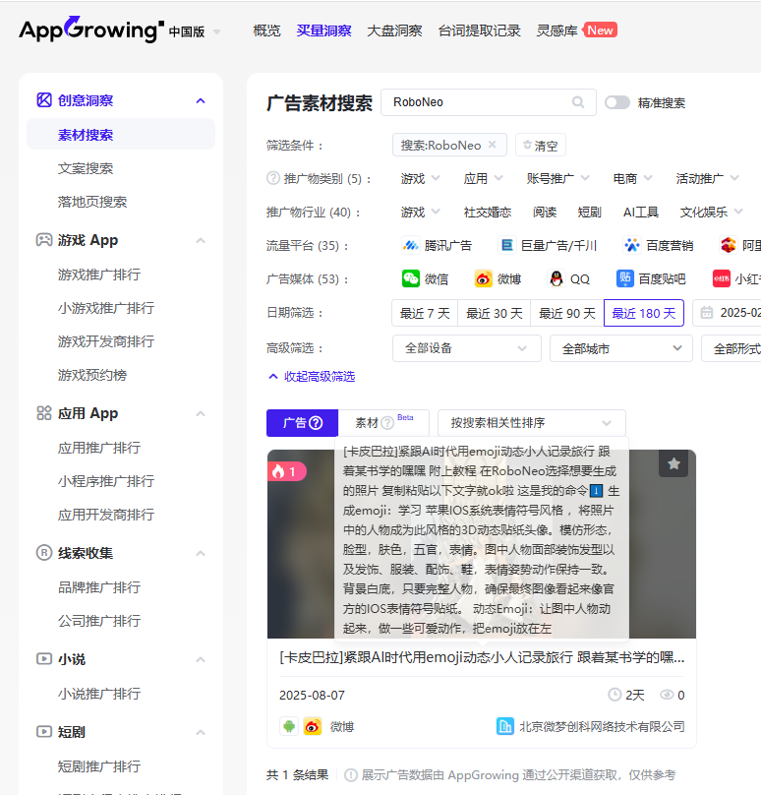
Task: Filter by 微信 media
Action: point(425,278)
